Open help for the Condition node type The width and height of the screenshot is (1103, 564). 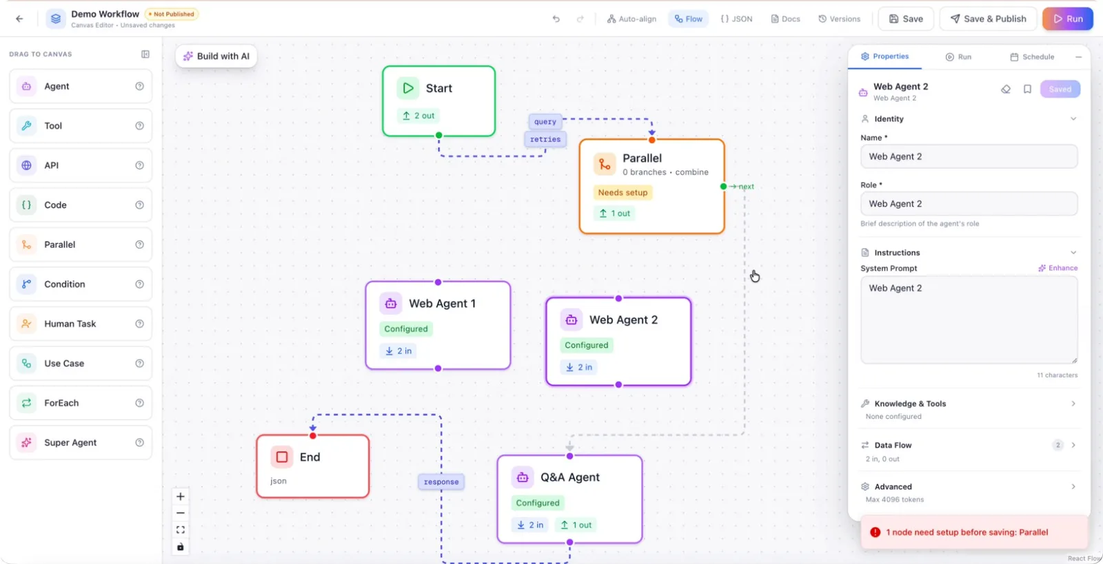click(140, 284)
